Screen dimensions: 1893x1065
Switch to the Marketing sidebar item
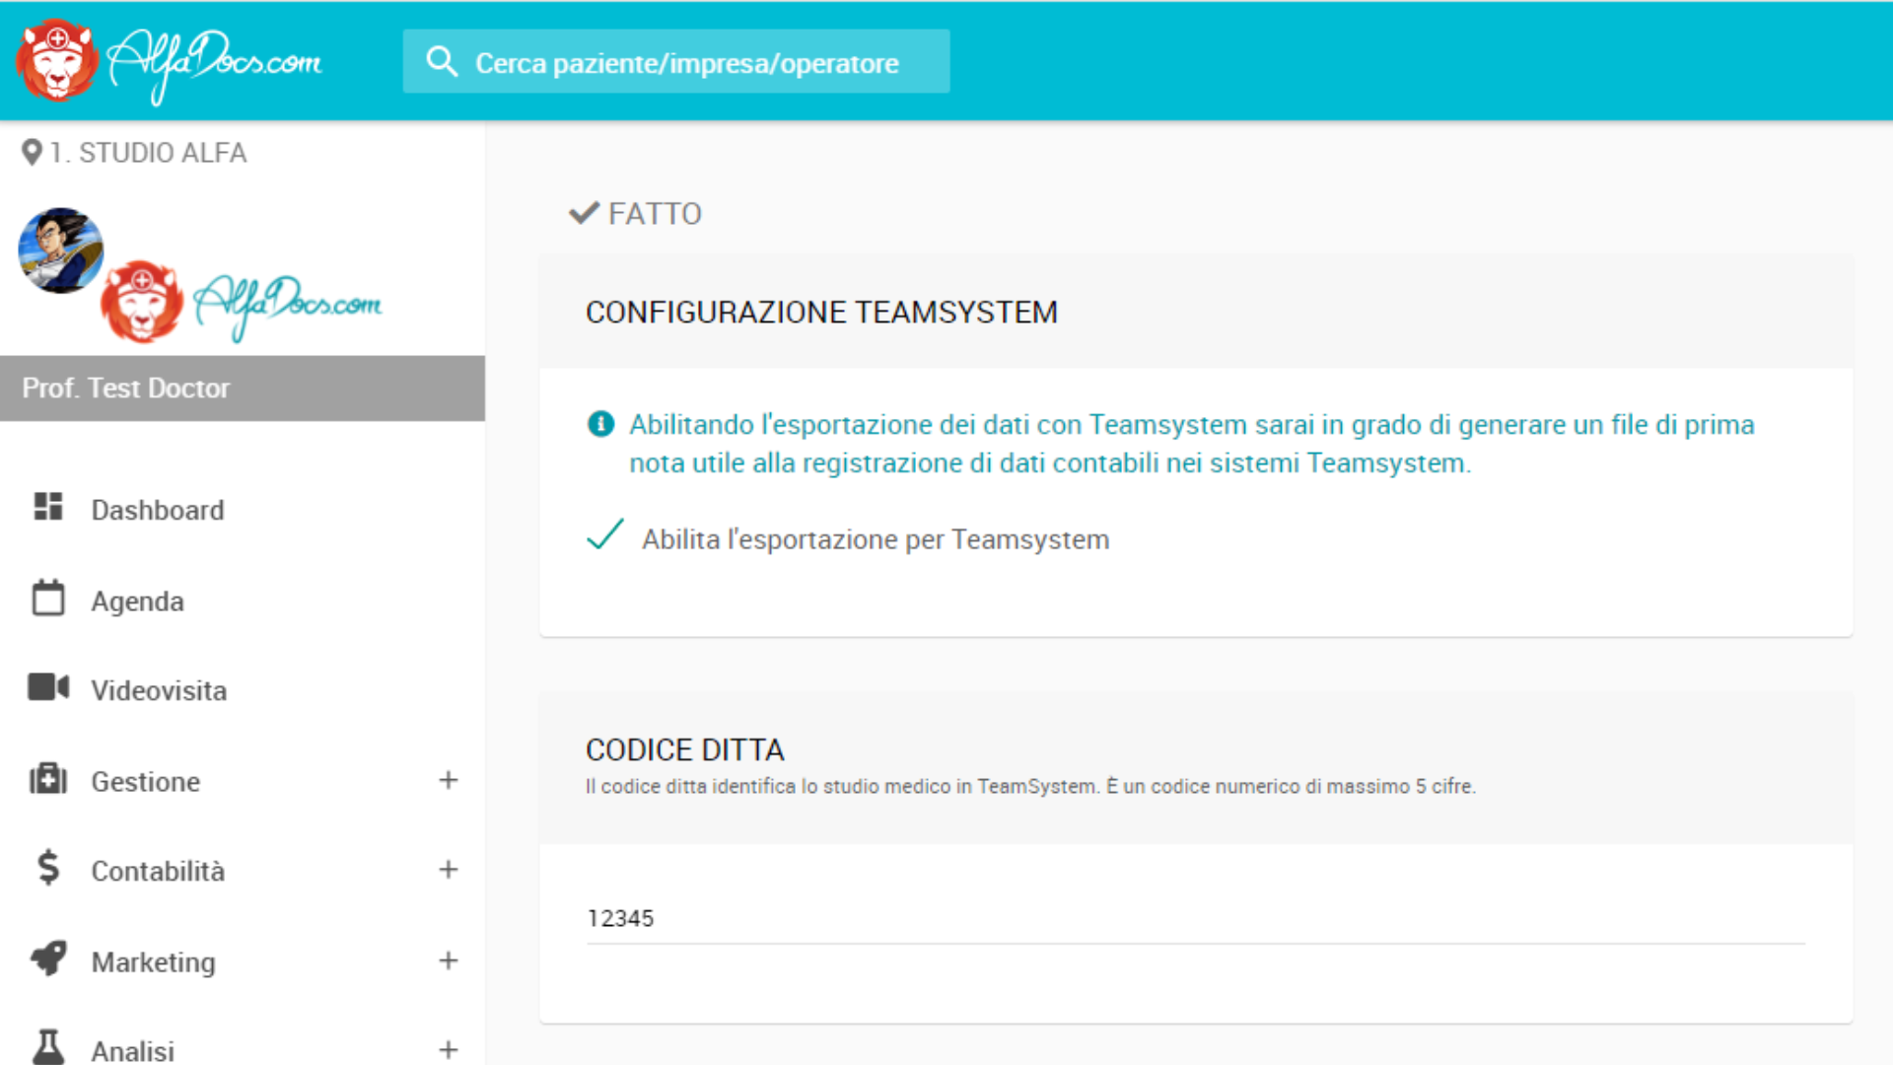(153, 961)
